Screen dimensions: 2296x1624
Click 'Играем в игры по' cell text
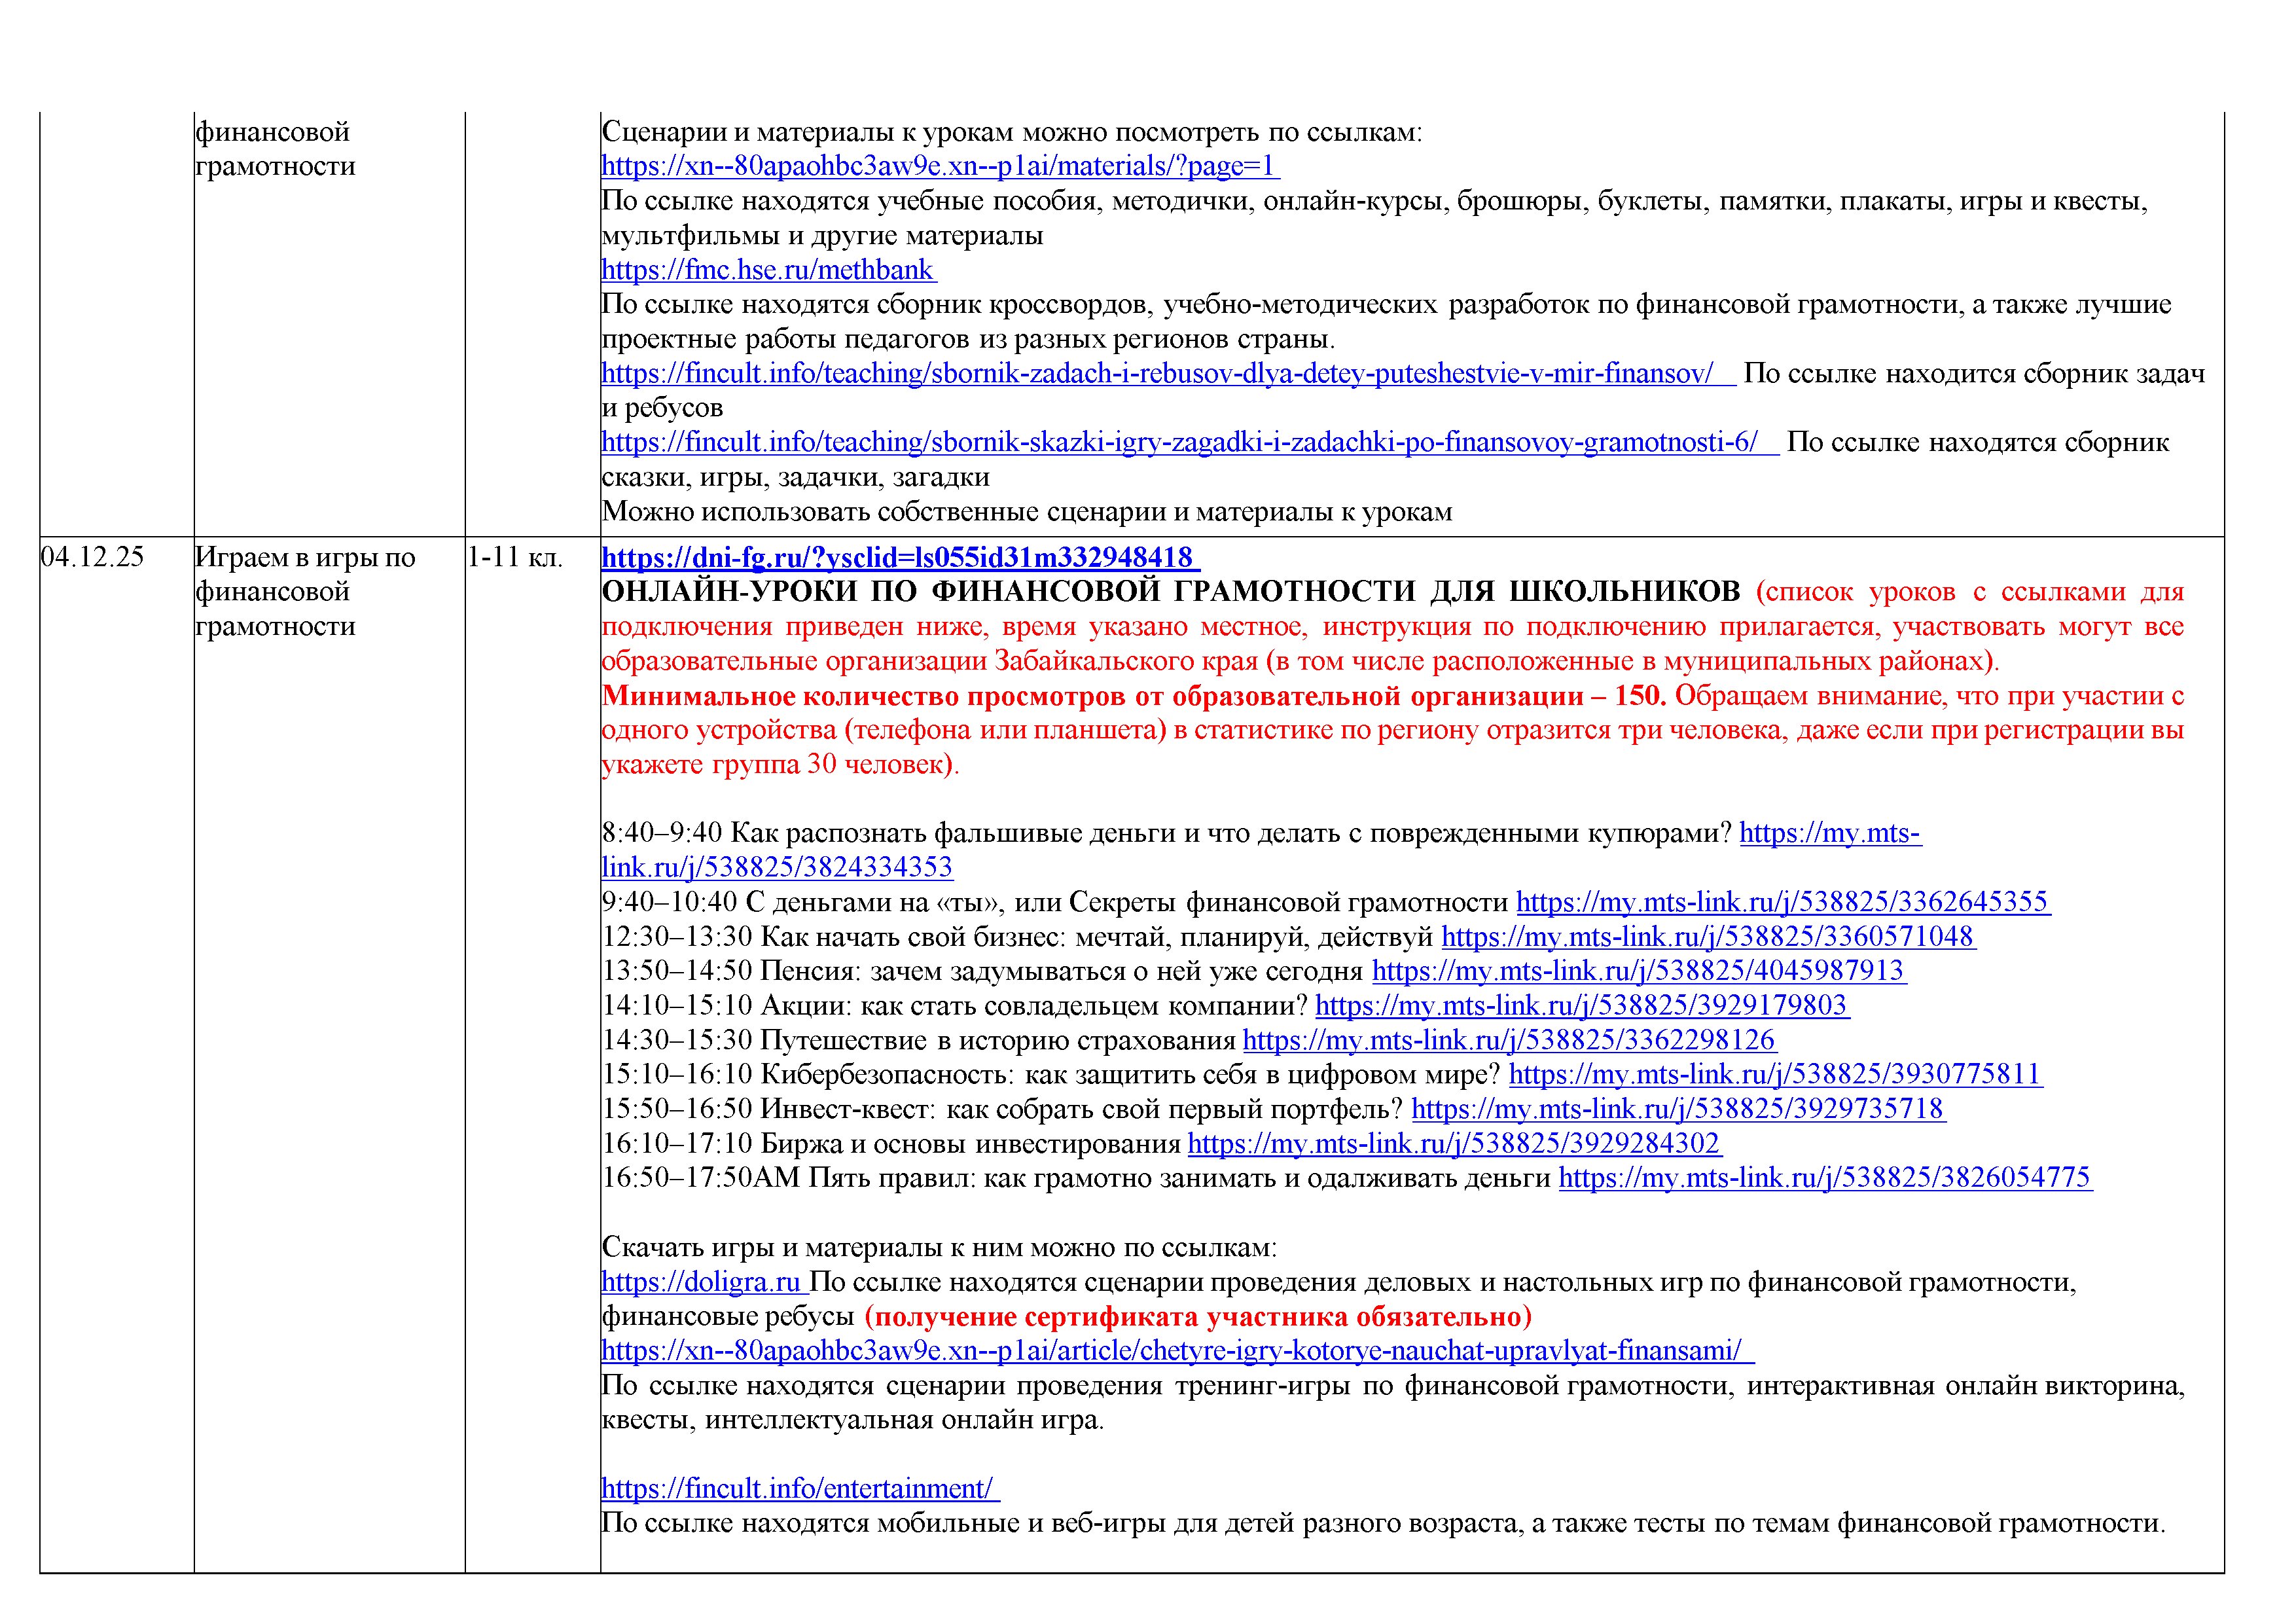click(x=305, y=557)
